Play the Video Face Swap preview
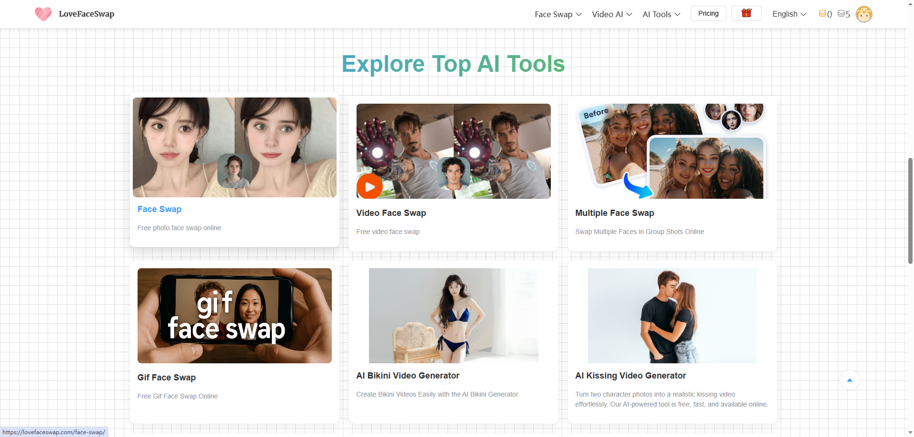 click(370, 186)
